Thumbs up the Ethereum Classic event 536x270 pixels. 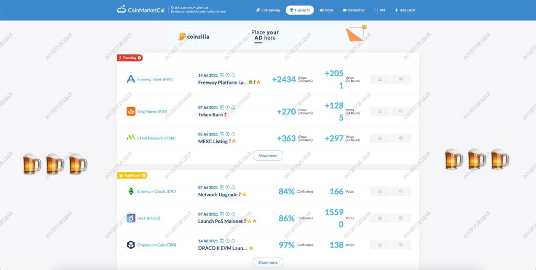coord(380,192)
